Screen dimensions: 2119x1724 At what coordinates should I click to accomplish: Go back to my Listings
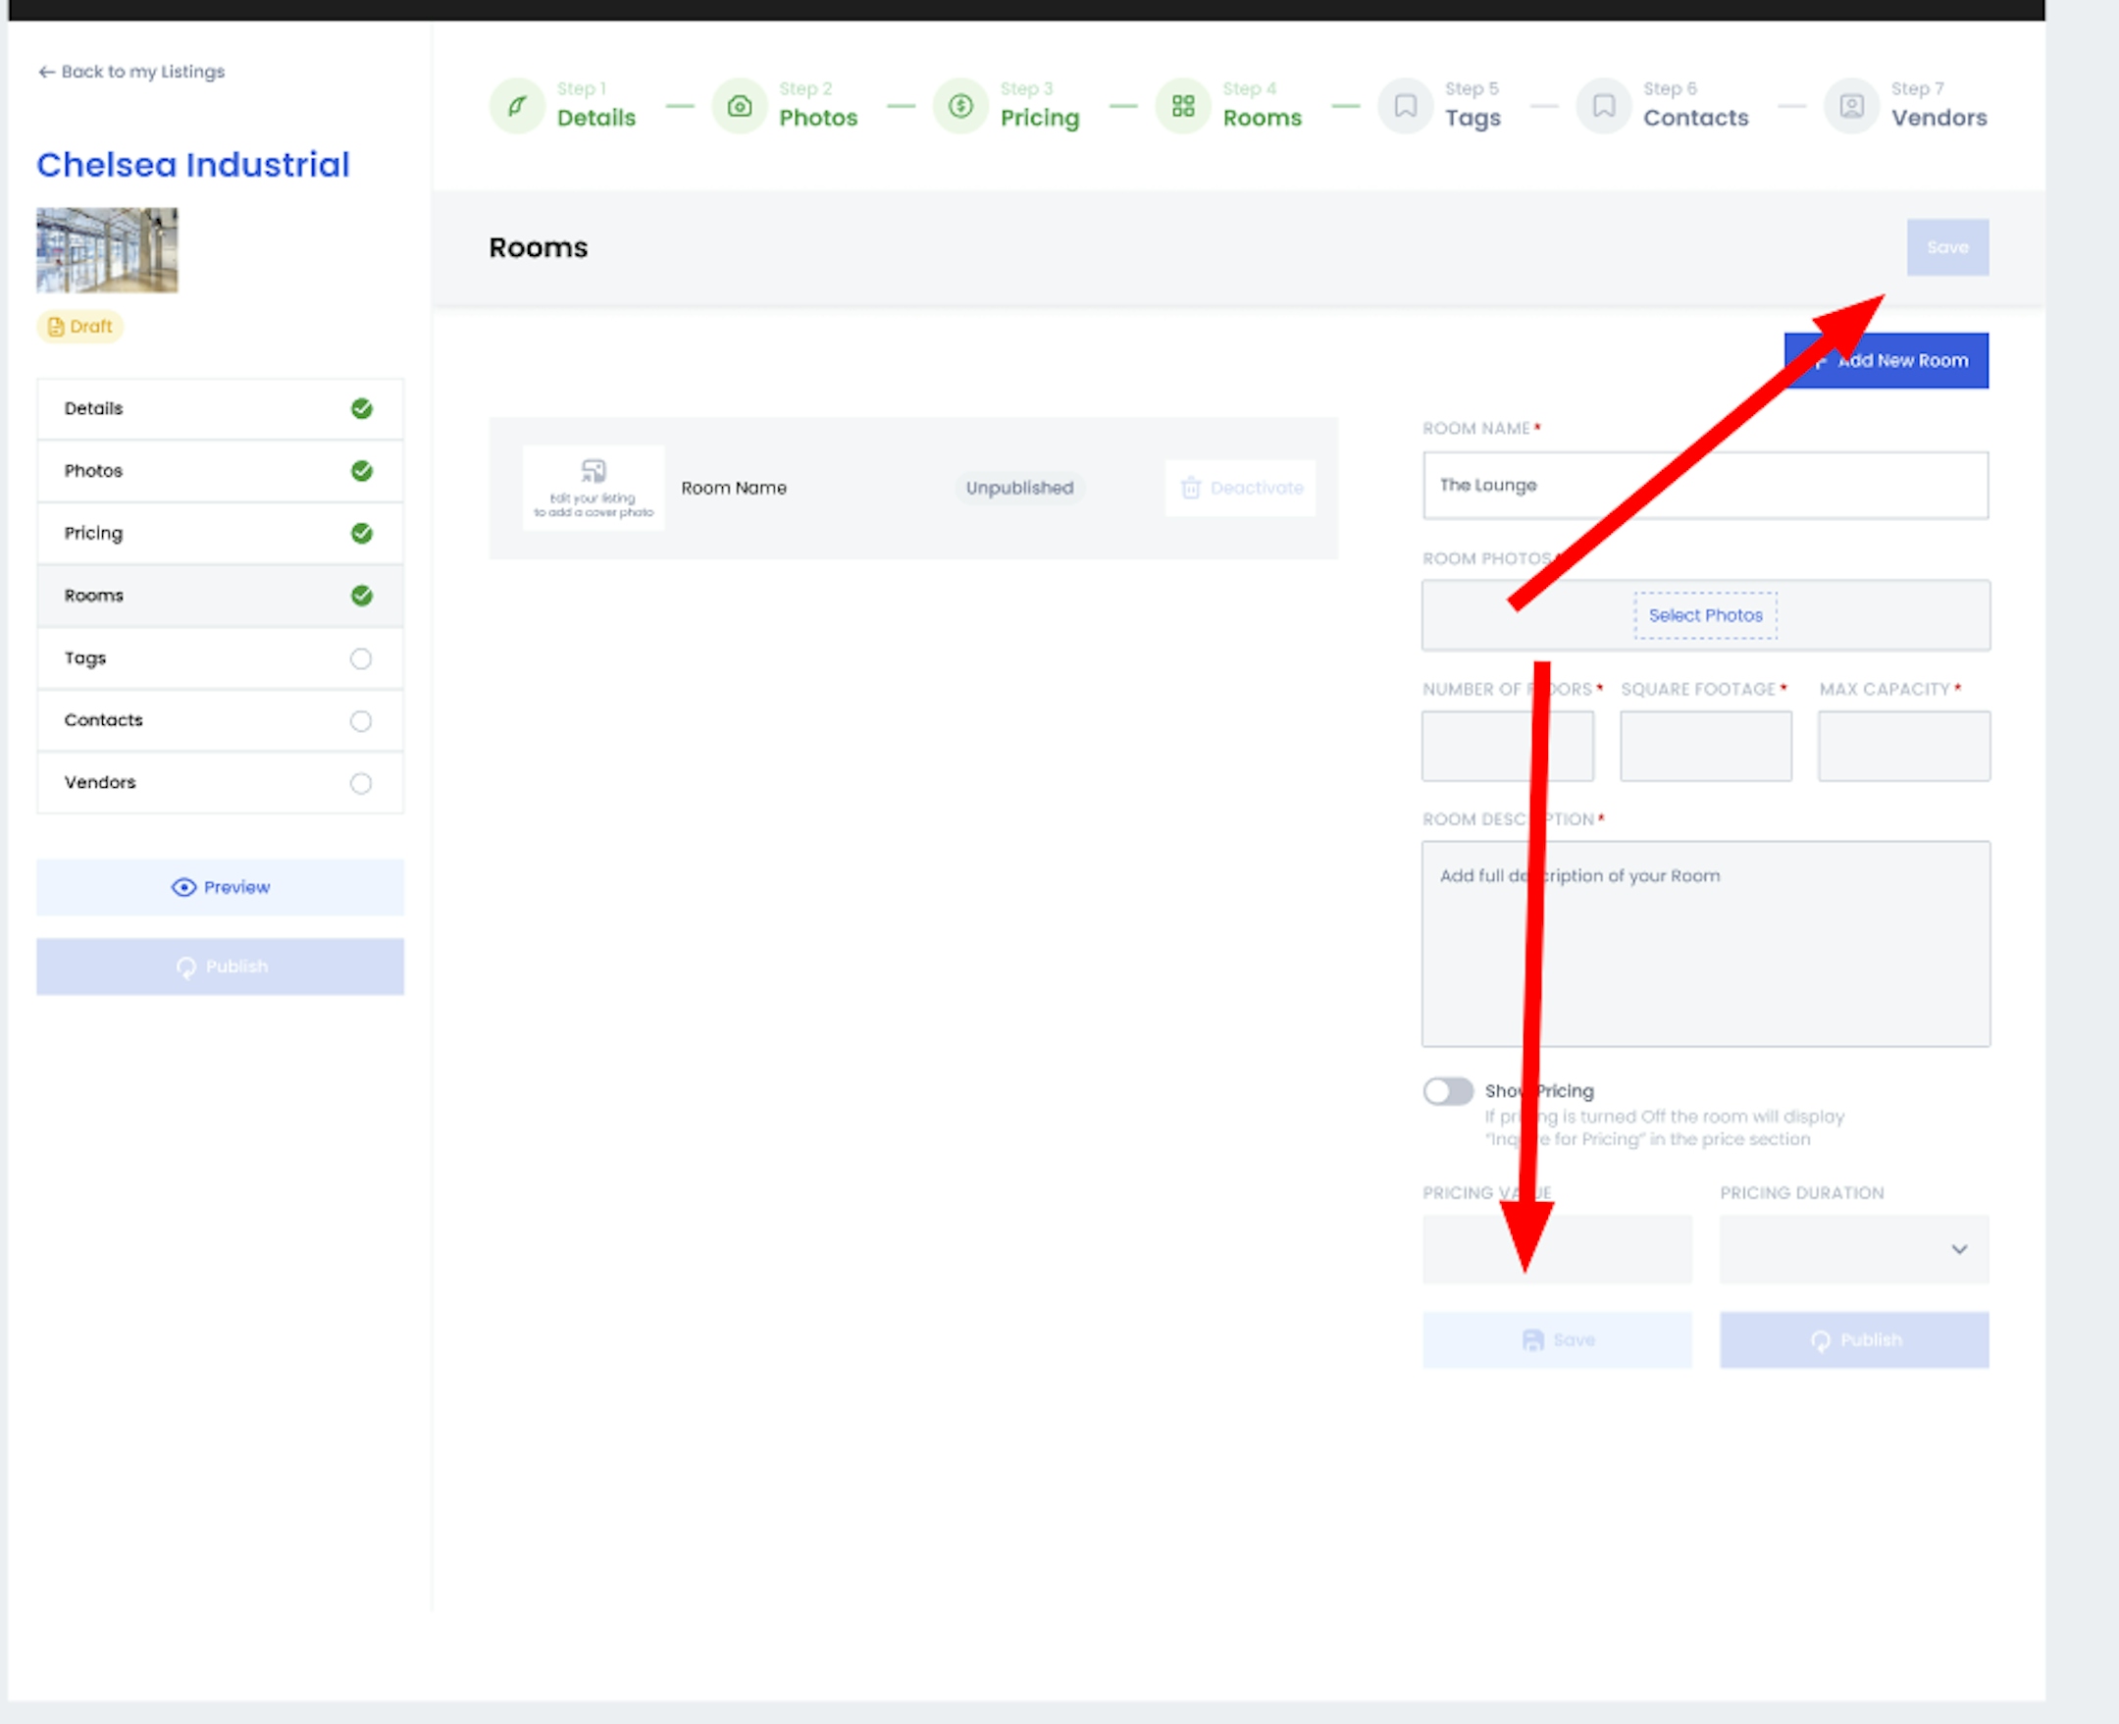pos(132,72)
